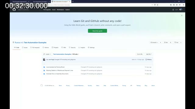Go to Marketplace
The width and height of the screenshot is (195, 109).
tap(60, 10)
